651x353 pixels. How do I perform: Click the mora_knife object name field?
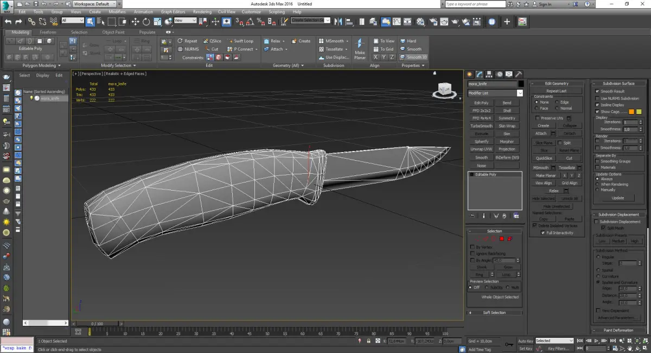492,84
